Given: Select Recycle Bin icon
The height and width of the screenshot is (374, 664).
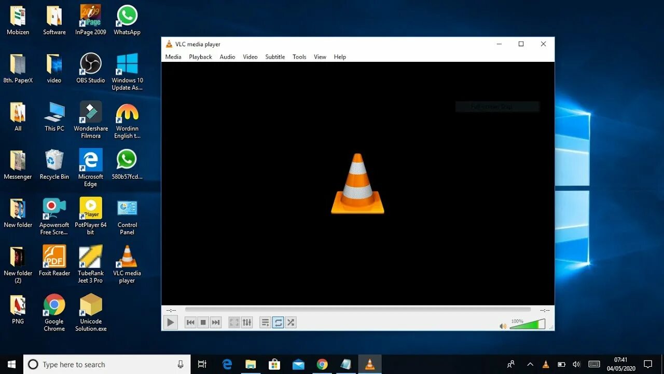Looking at the screenshot, I should [54, 165].
